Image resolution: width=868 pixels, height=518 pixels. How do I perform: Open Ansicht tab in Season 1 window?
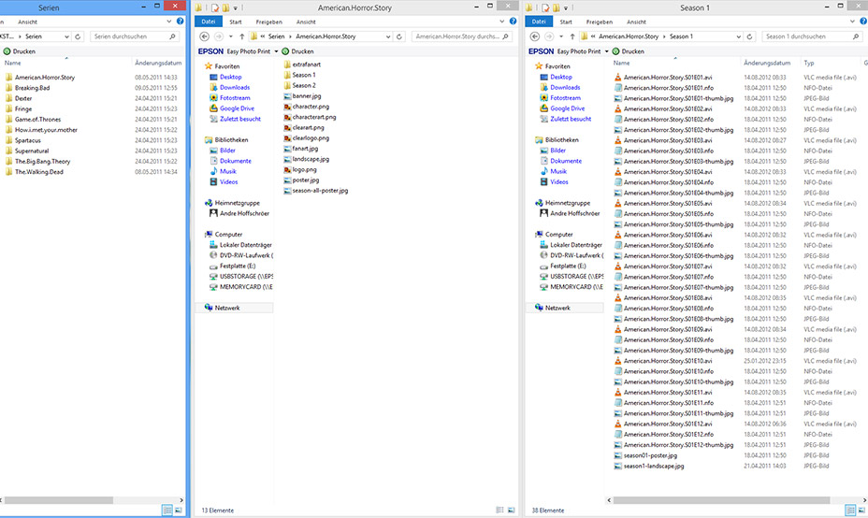[x=636, y=22]
